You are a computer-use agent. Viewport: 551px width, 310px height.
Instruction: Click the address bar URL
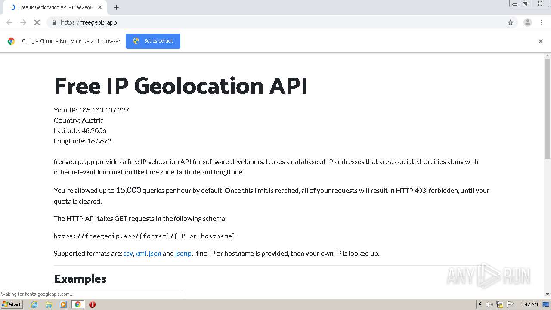89,22
